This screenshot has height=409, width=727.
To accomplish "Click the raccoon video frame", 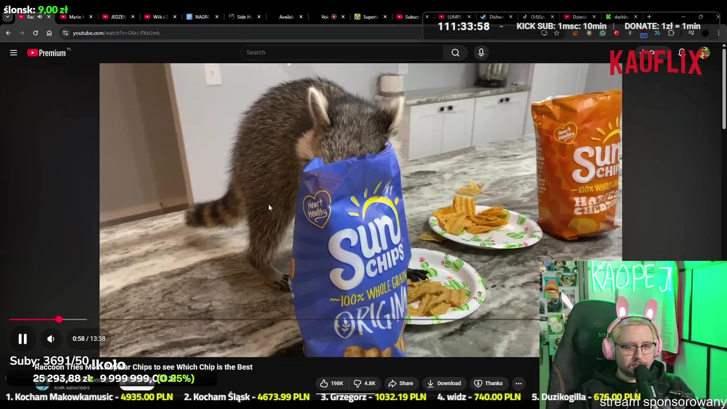I will click(x=361, y=210).
